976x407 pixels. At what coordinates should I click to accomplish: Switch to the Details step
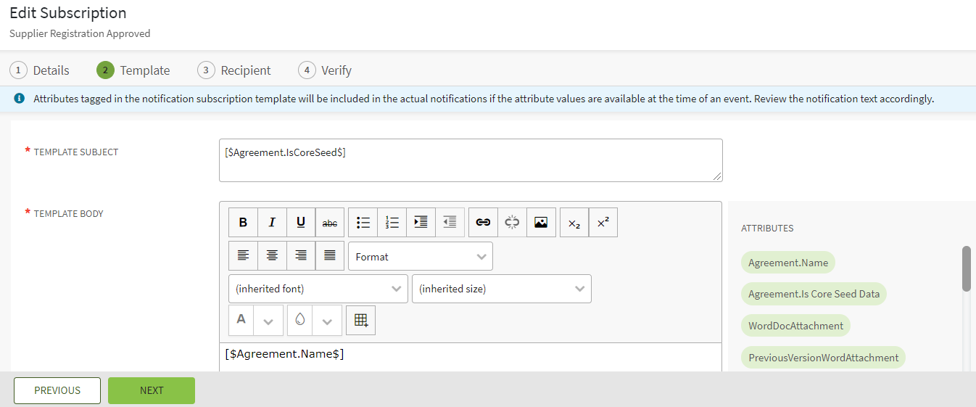pos(40,70)
